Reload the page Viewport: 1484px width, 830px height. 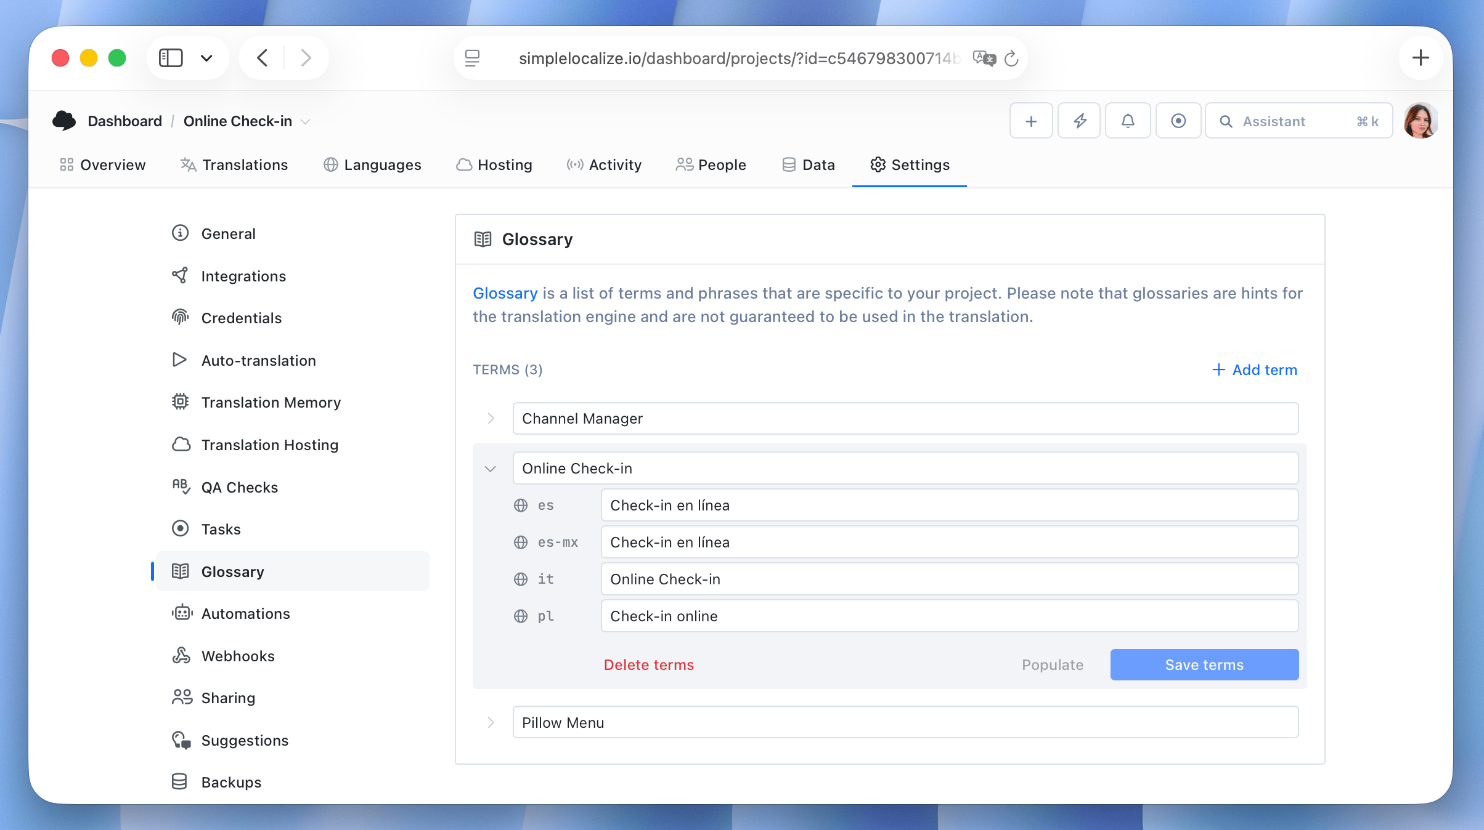(1011, 58)
